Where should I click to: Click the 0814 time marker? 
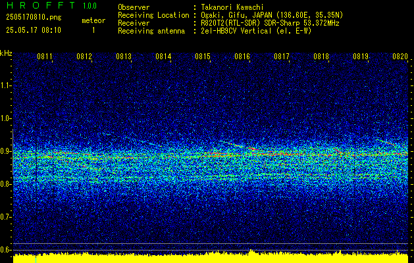click(x=163, y=57)
